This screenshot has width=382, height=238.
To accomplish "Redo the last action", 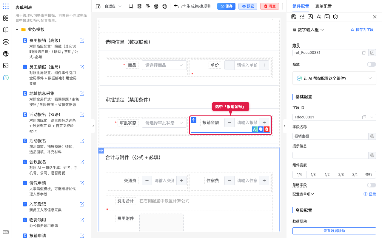I will tap(183, 6).
